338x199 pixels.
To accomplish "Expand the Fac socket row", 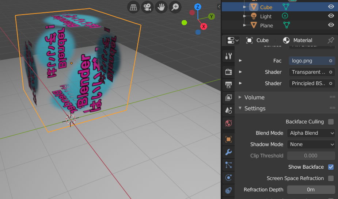I will pos(240,61).
